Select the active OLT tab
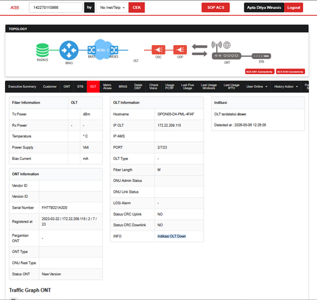 tap(93, 87)
